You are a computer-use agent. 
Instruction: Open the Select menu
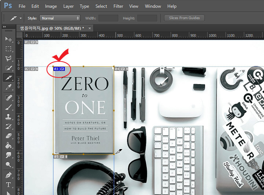pos(101,6)
